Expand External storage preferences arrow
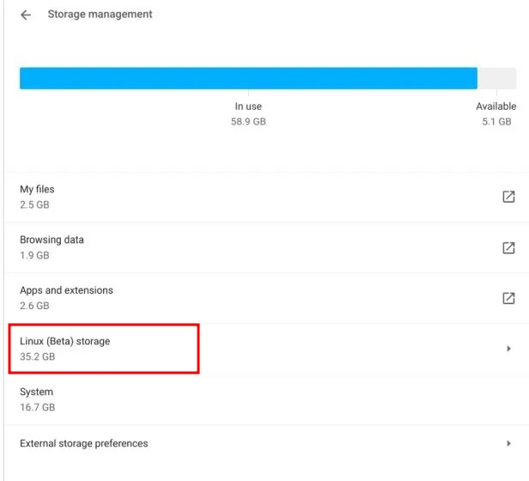The image size is (529, 481). click(x=508, y=444)
